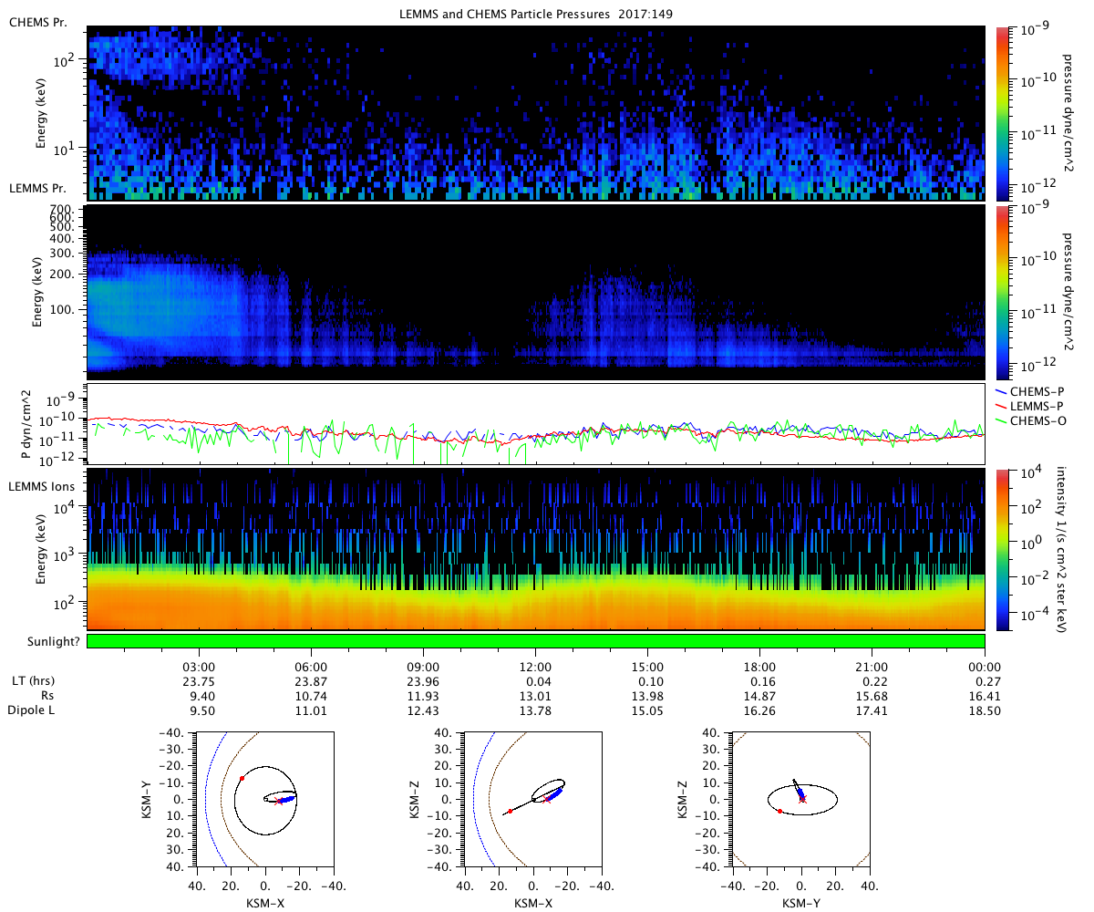Viewport: 1094px width, 912px height.
Task: Click the 'intensity 1/(s cm^2 ster keV)' label
Action: click(x=1062, y=550)
